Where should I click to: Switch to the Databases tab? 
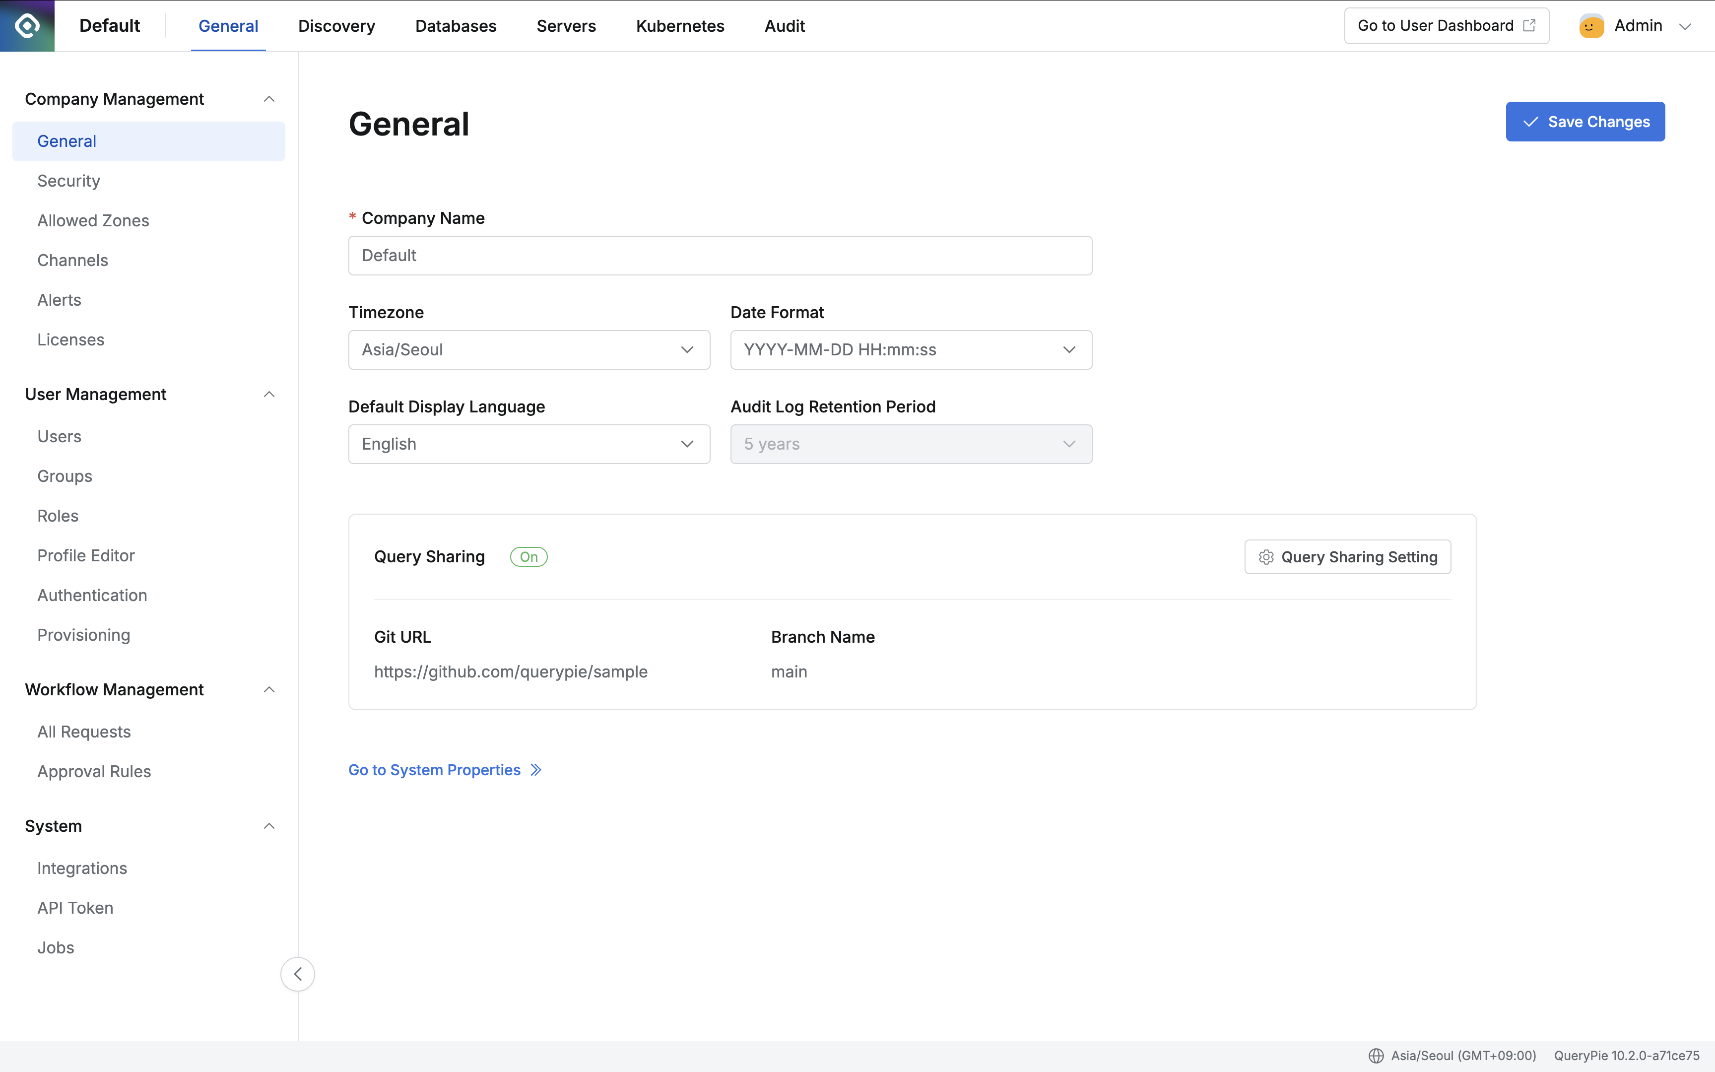456,26
